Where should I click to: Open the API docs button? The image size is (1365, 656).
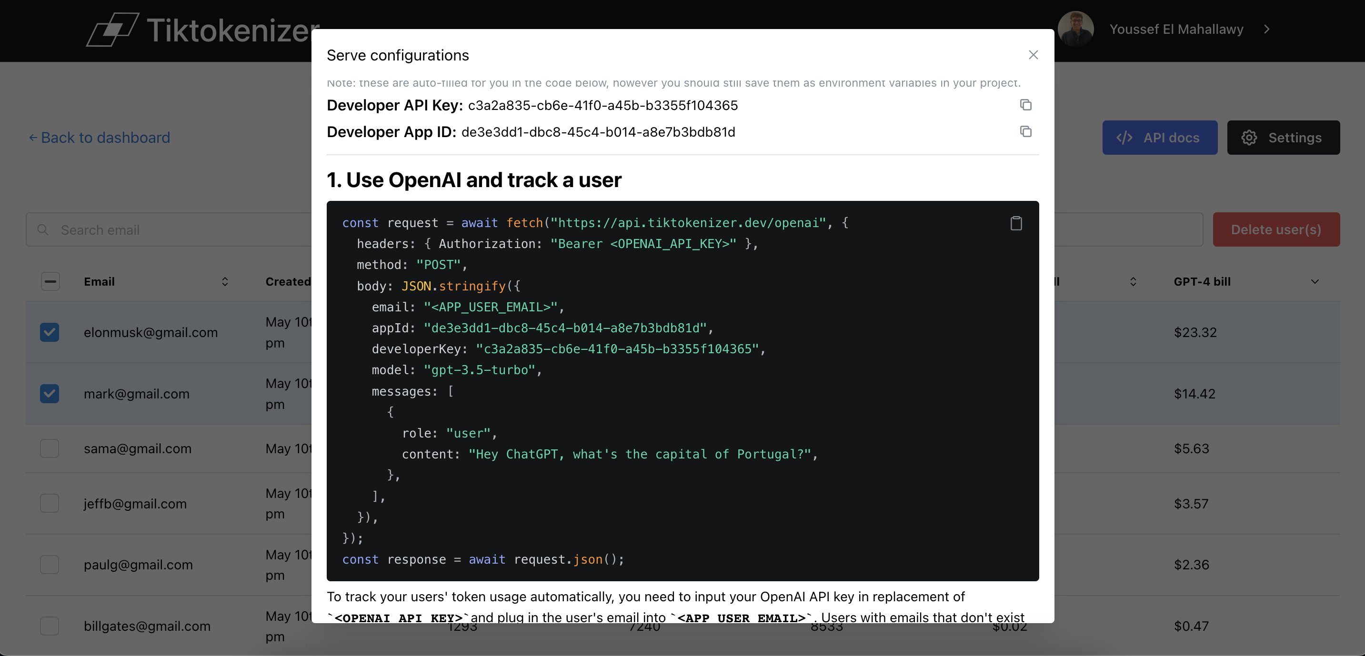click(x=1159, y=138)
